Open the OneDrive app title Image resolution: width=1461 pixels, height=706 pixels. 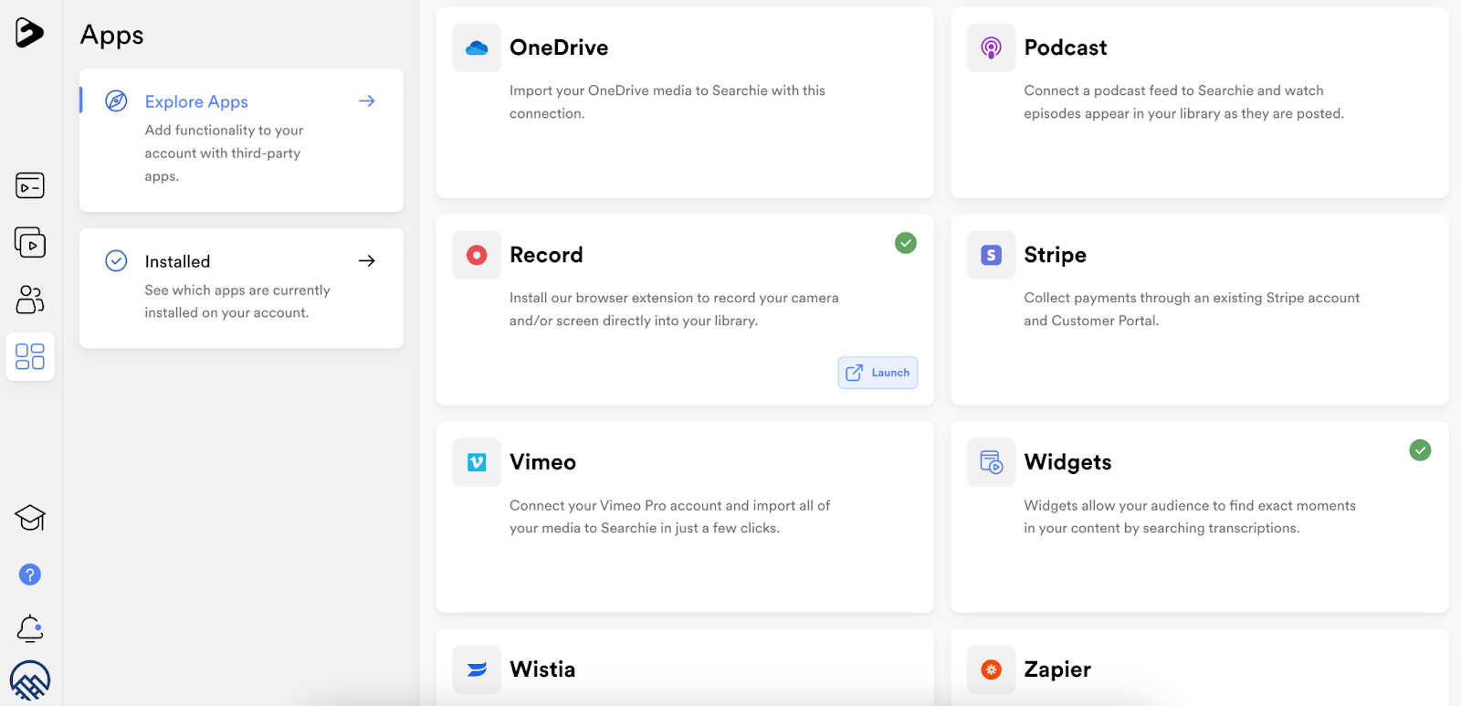click(x=559, y=47)
